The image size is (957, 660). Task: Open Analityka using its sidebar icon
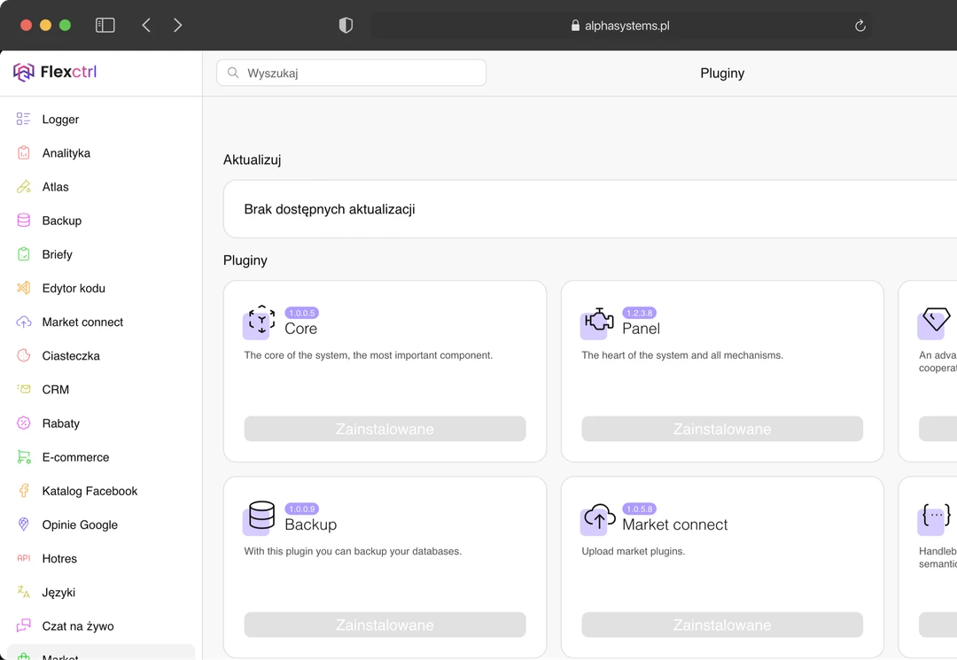[x=23, y=152]
